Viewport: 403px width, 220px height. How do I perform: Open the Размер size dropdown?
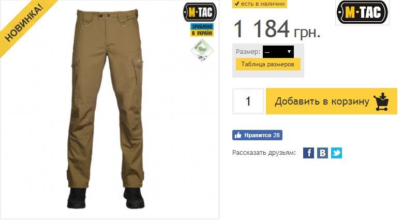click(278, 52)
